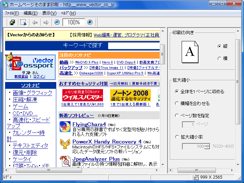Zoom in with the plus button
The width and height of the screenshot is (244, 183).
point(90,22)
